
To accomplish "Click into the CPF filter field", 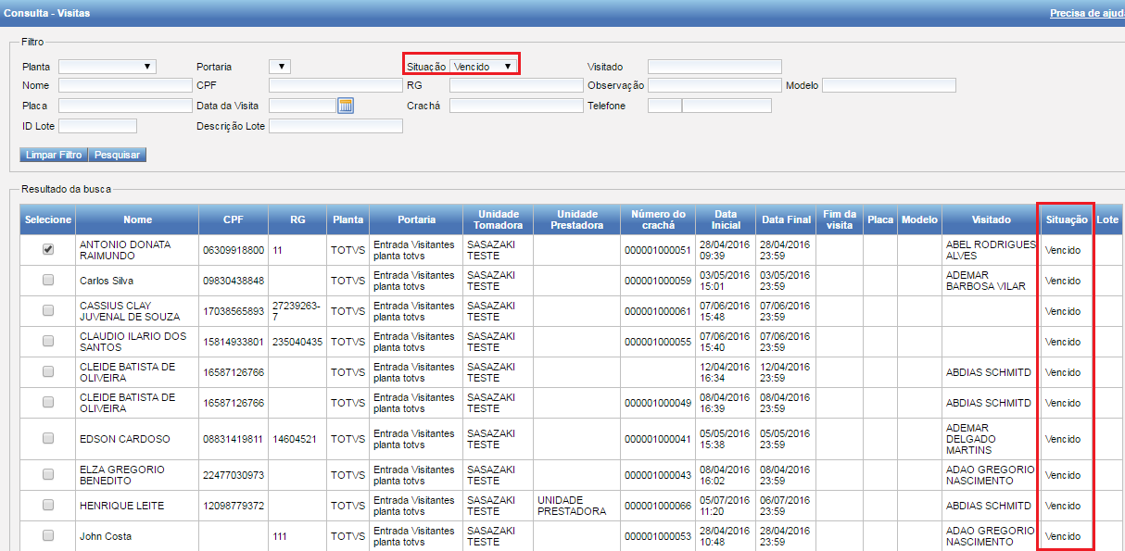I will (x=335, y=85).
